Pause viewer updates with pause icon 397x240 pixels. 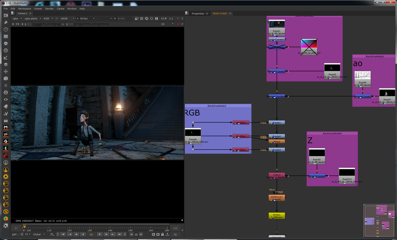157,18
